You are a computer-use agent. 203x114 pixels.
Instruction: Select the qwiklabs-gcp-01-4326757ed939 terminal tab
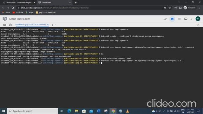[x=30, y=25]
